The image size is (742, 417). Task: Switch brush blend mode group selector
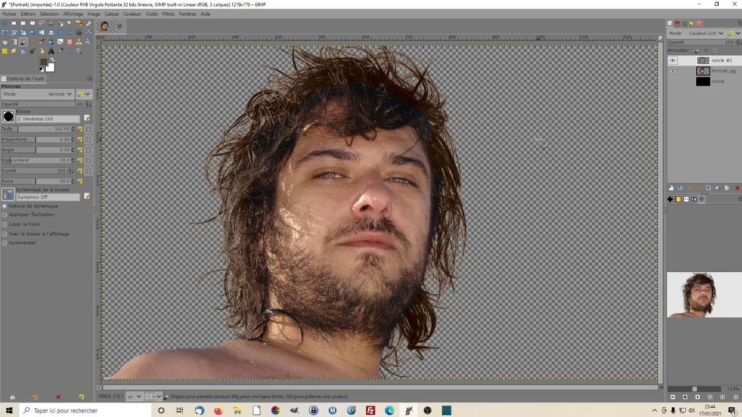(84, 94)
